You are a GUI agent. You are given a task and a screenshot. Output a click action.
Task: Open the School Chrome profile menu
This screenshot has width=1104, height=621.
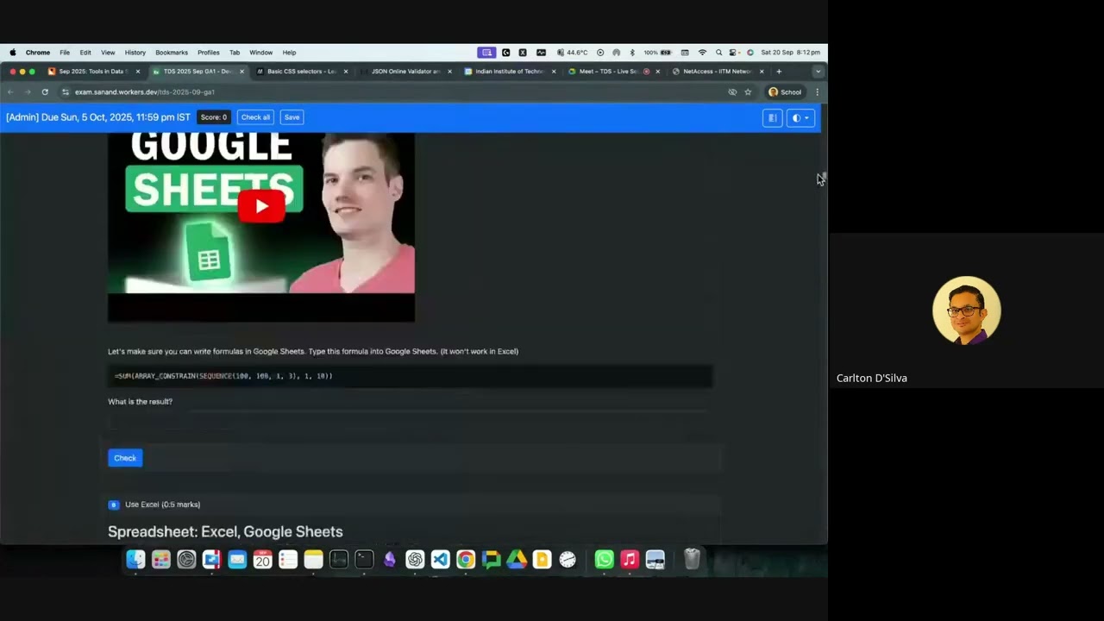785,92
